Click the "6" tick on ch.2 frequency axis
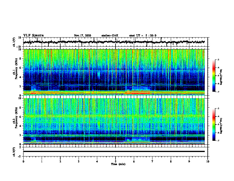234x181 pixels. pyautogui.click(x=21, y=117)
